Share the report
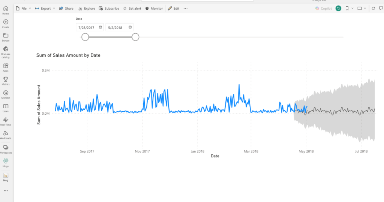The width and height of the screenshot is (384, 202). [x=66, y=8]
